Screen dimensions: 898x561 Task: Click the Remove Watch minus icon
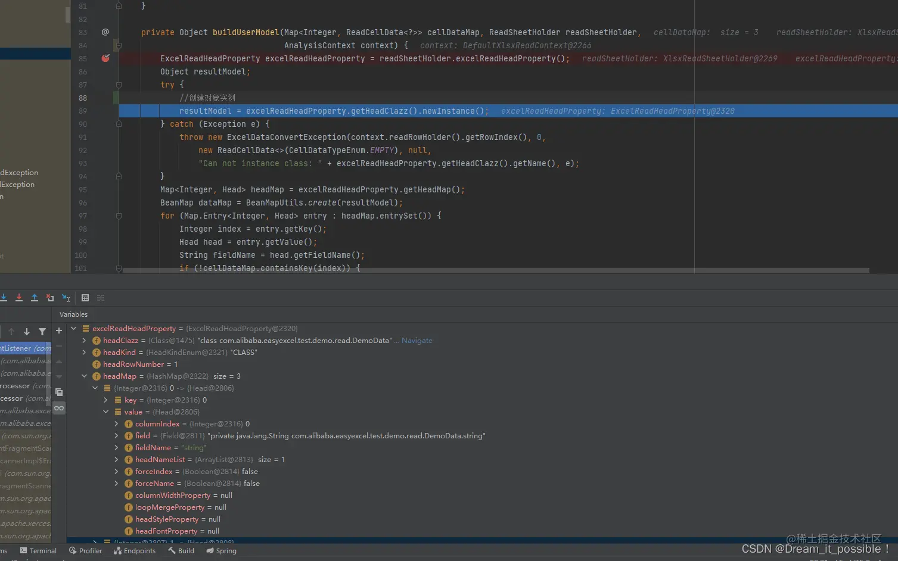point(59,345)
